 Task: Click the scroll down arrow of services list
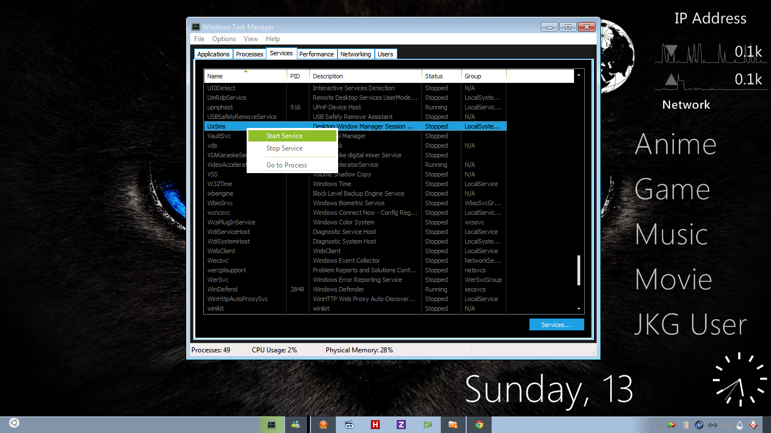pos(579,309)
